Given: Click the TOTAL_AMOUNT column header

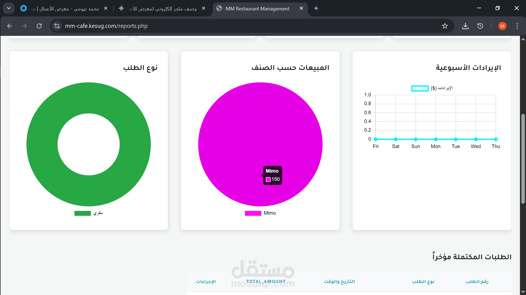Looking at the screenshot, I should tap(266, 281).
